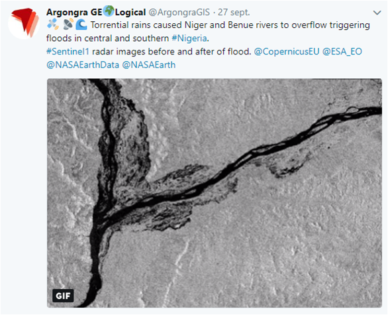The image size is (388, 315).
Task: Open the @CopernicusEU mention
Action: (287, 52)
